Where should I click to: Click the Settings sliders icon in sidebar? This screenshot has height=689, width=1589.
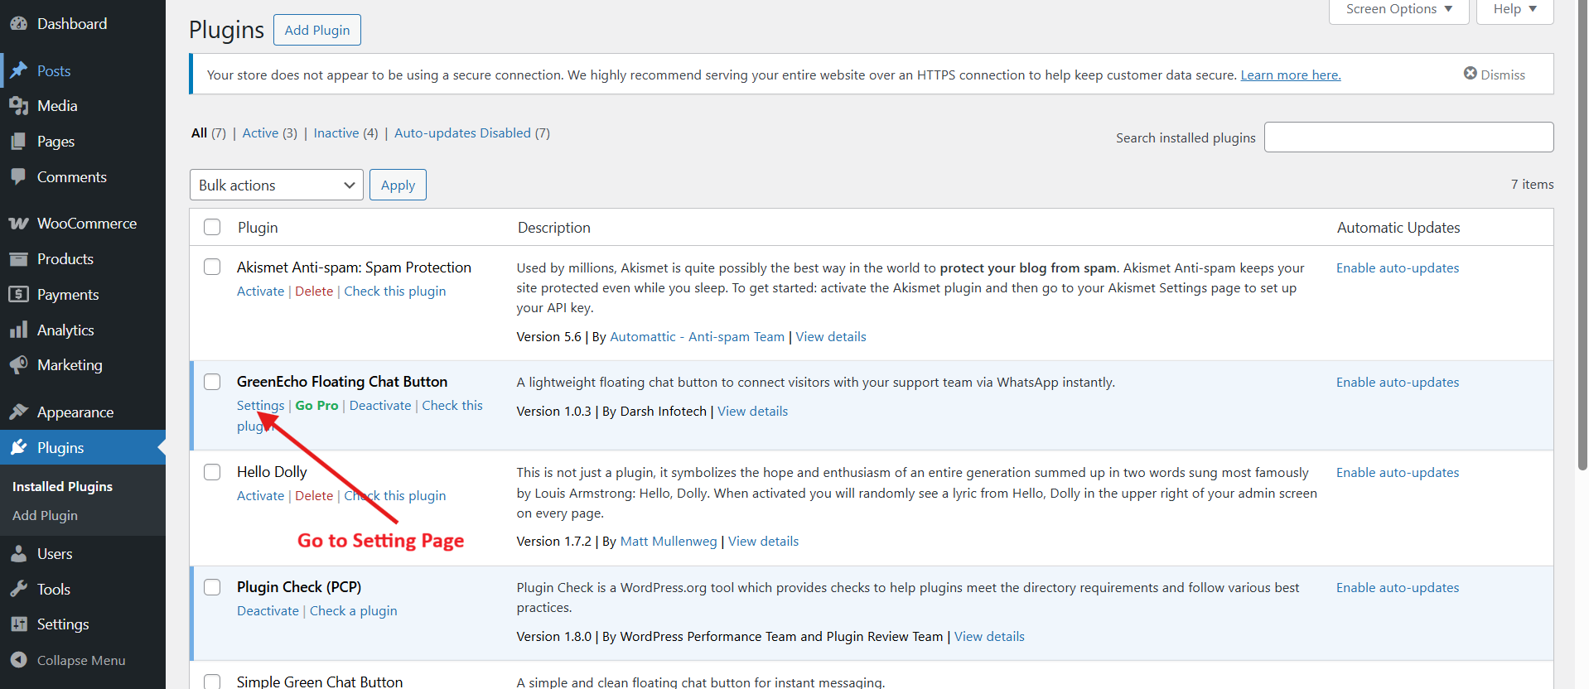coord(18,624)
